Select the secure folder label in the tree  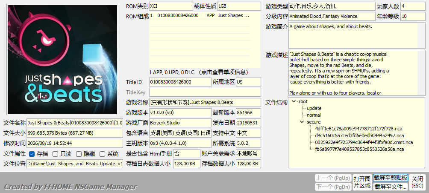(x=314, y=122)
